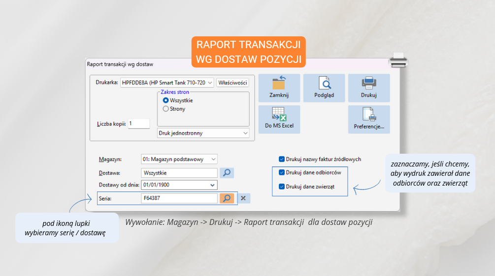Click the Liczba kopii input field

(139, 124)
